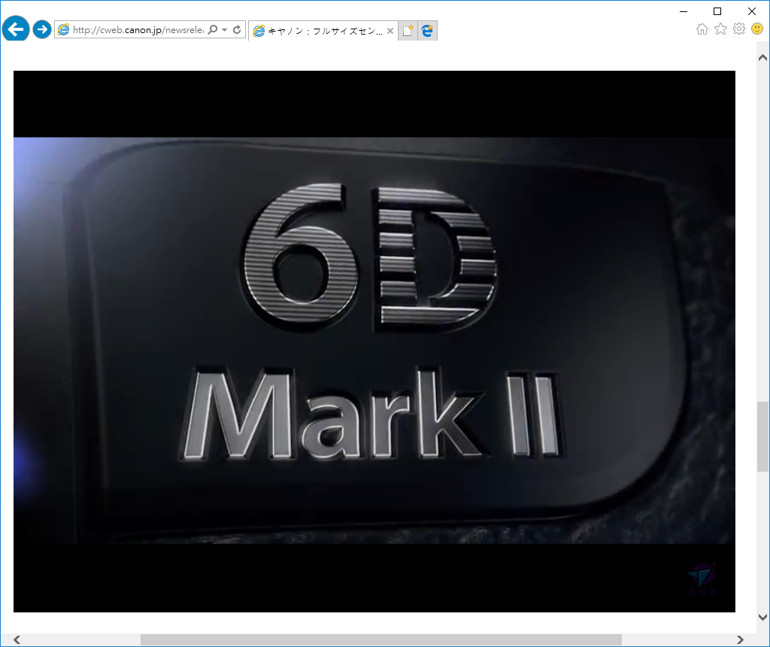Click the vertical scrollbar down arrow
The image size is (770, 647).
click(x=762, y=617)
